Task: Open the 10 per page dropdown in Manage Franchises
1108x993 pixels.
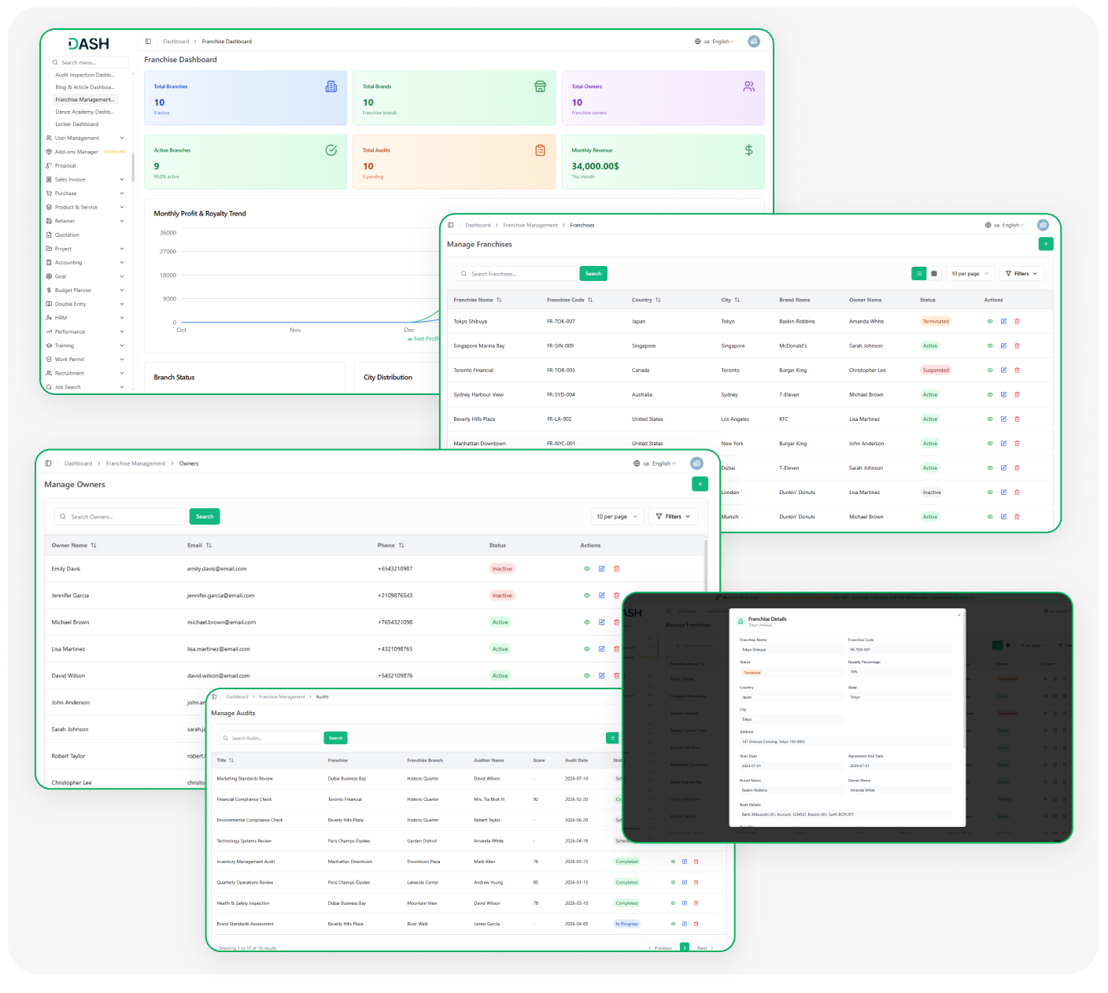Action: point(970,273)
